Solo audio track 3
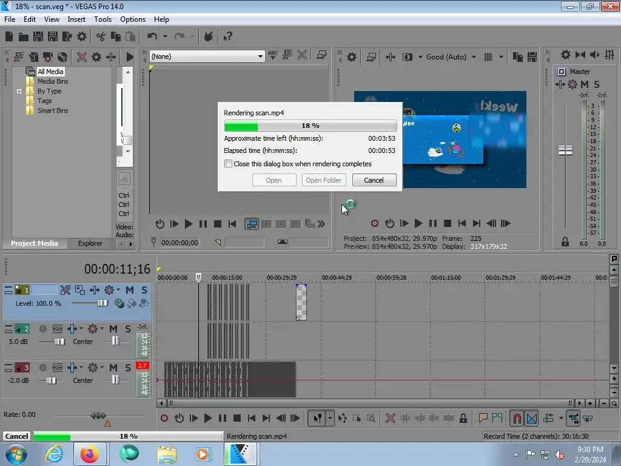621x466 pixels. (x=127, y=368)
